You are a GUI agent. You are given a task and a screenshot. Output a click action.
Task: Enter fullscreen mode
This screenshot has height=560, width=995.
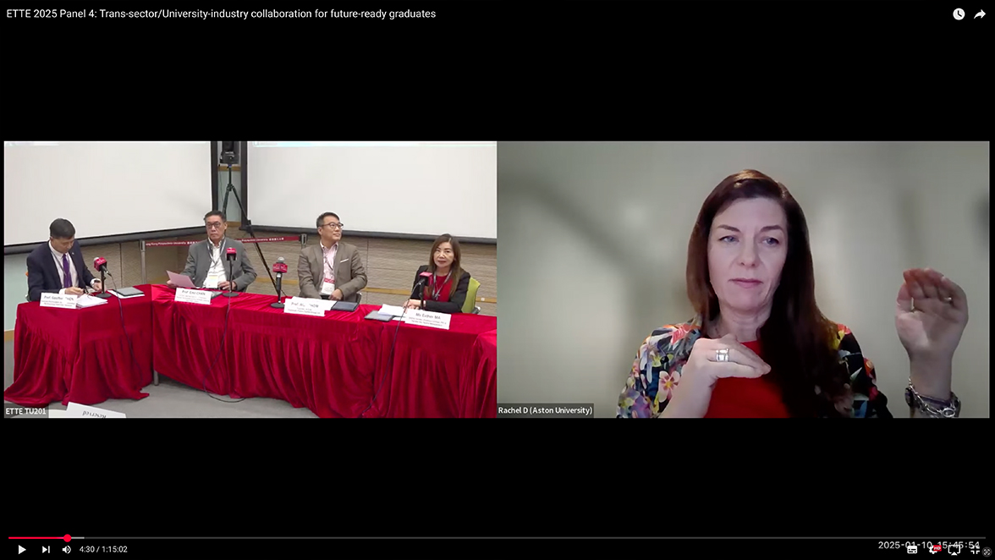pos(975,550)
